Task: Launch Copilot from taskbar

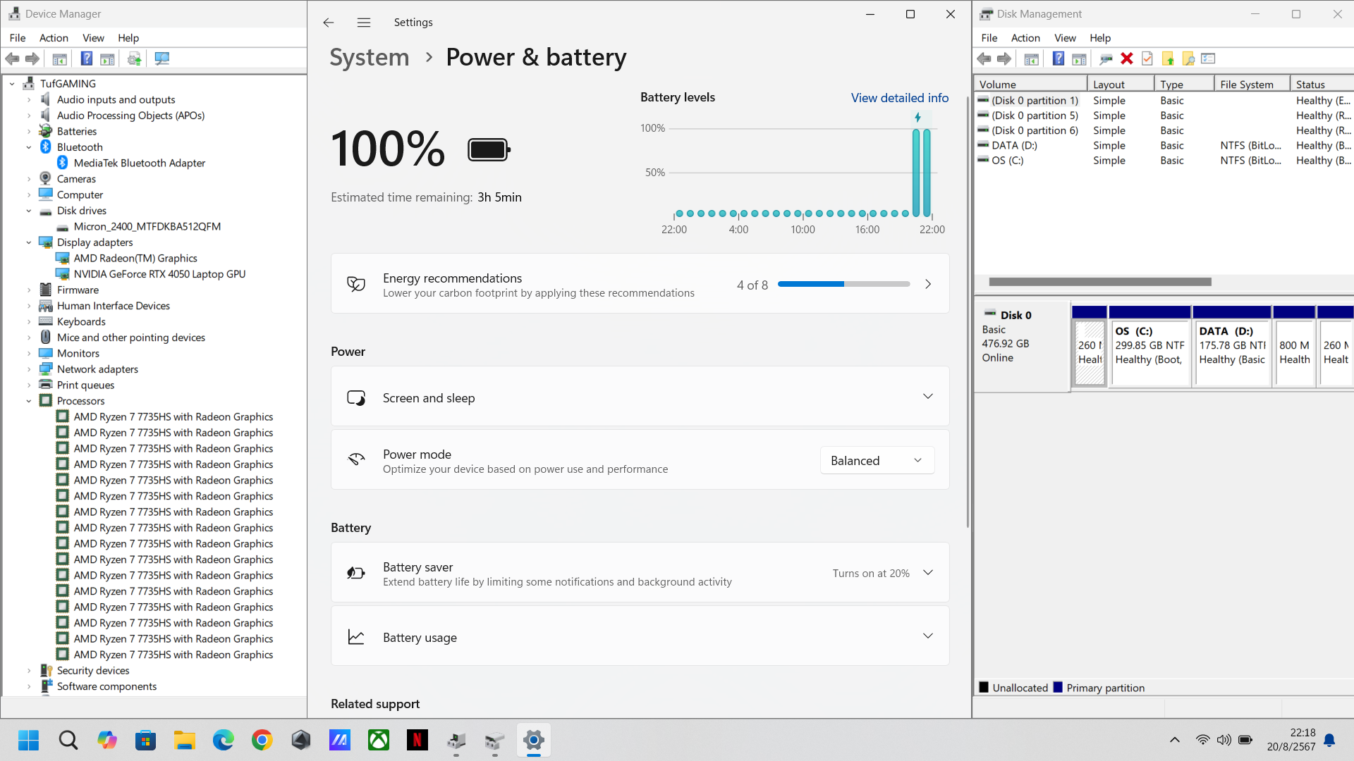Action: (107, 740)
